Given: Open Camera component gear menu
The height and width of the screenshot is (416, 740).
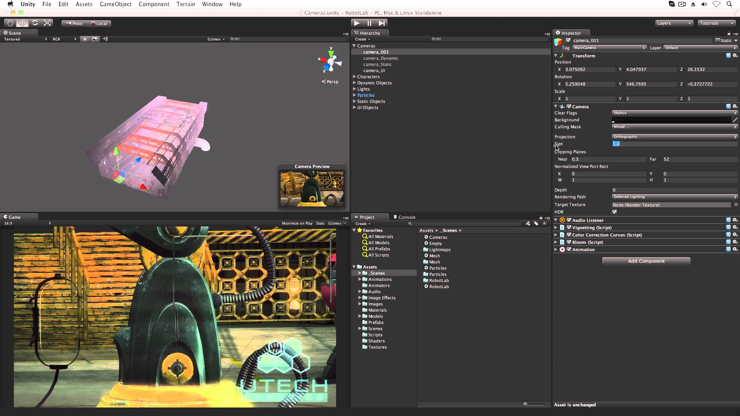Looking at the screenshot, I should coord(735,106).
